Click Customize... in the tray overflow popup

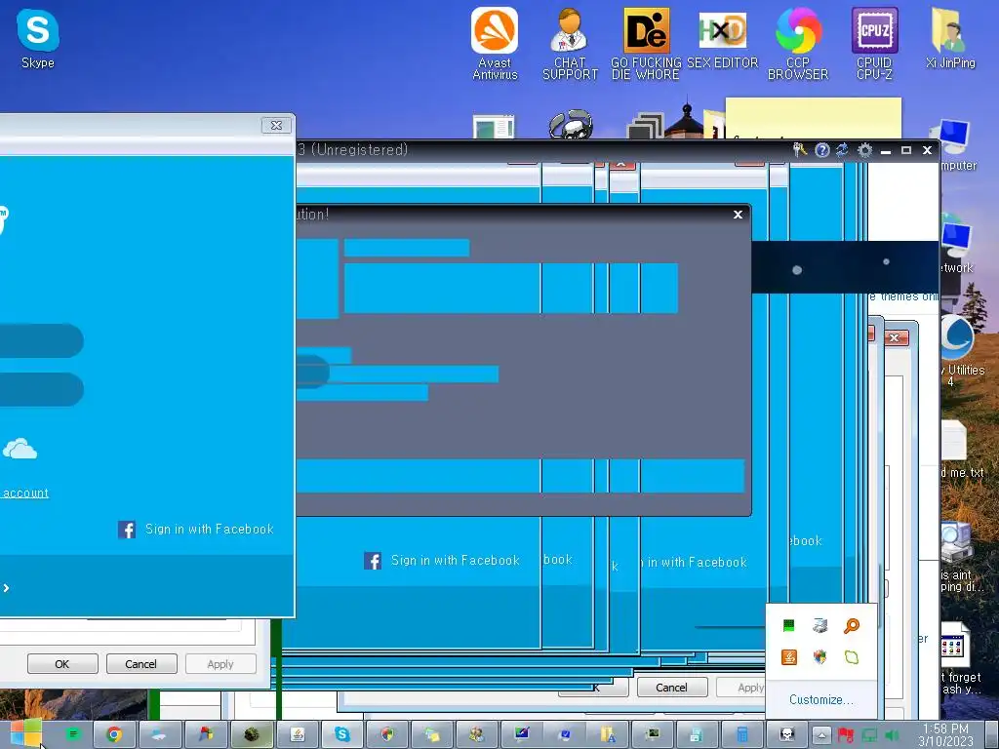820,699
